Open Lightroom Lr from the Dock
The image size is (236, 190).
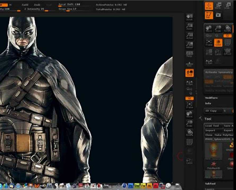pos(49,186)
